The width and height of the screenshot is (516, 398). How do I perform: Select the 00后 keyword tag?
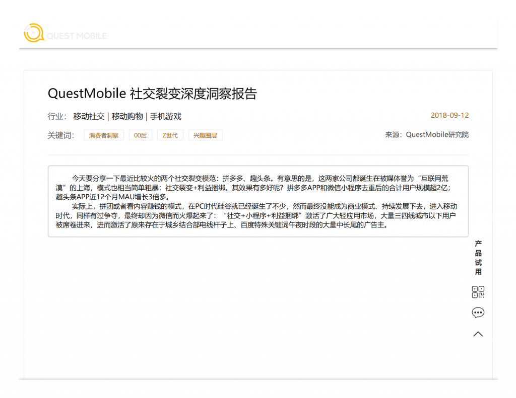pos(141,135)
